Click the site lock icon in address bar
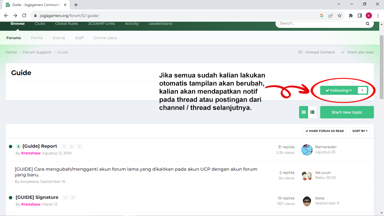This screenshot has height=216, width=384. tap(35, 16)
